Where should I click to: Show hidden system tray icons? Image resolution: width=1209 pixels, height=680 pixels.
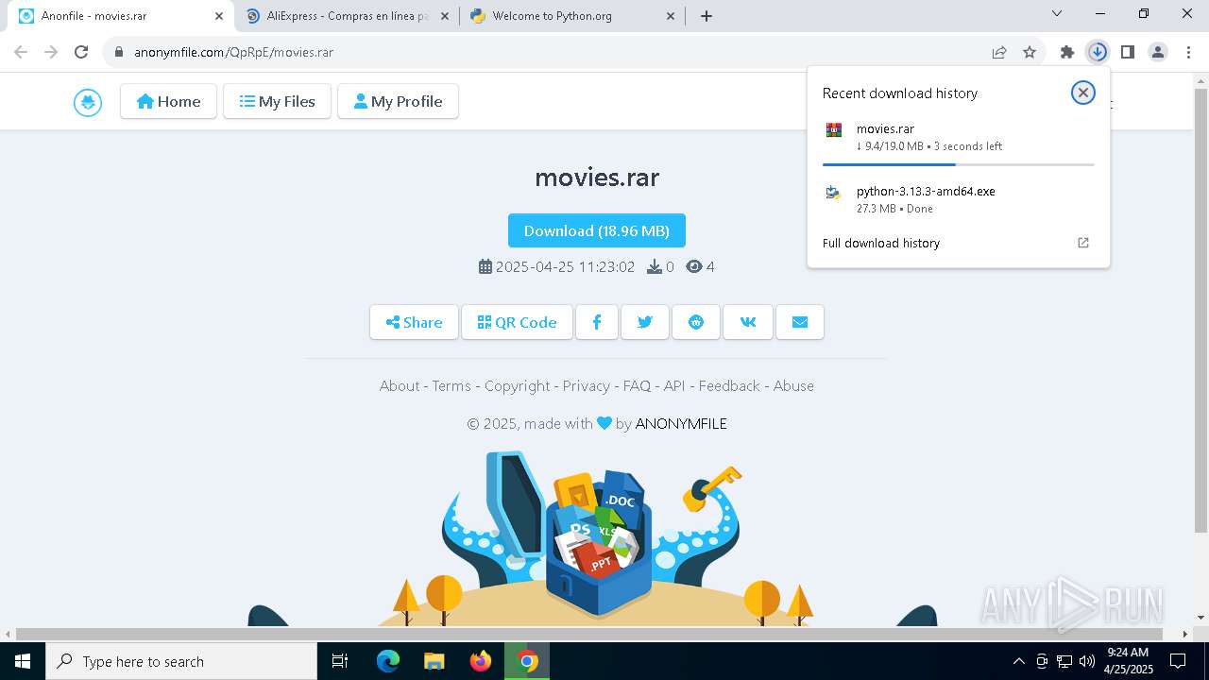[1018, 661]
